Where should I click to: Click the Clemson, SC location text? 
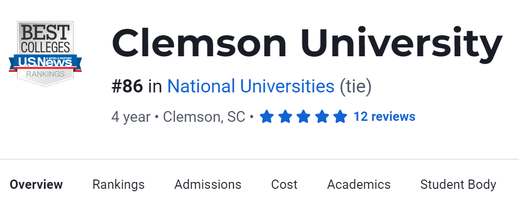[x=204, y=117]
